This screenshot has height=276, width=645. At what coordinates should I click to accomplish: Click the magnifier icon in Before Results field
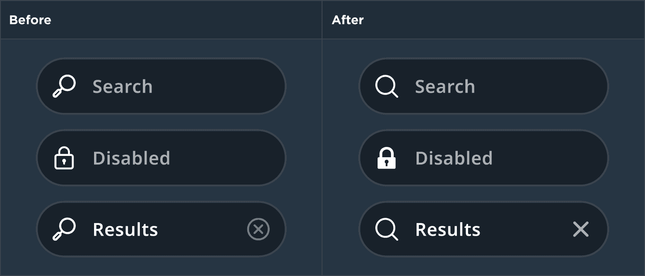point(64,229)
